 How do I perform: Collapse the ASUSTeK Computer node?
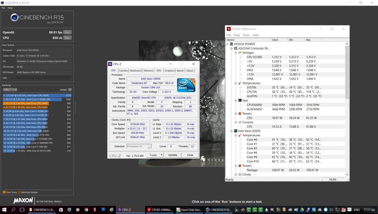click(232, 48)
